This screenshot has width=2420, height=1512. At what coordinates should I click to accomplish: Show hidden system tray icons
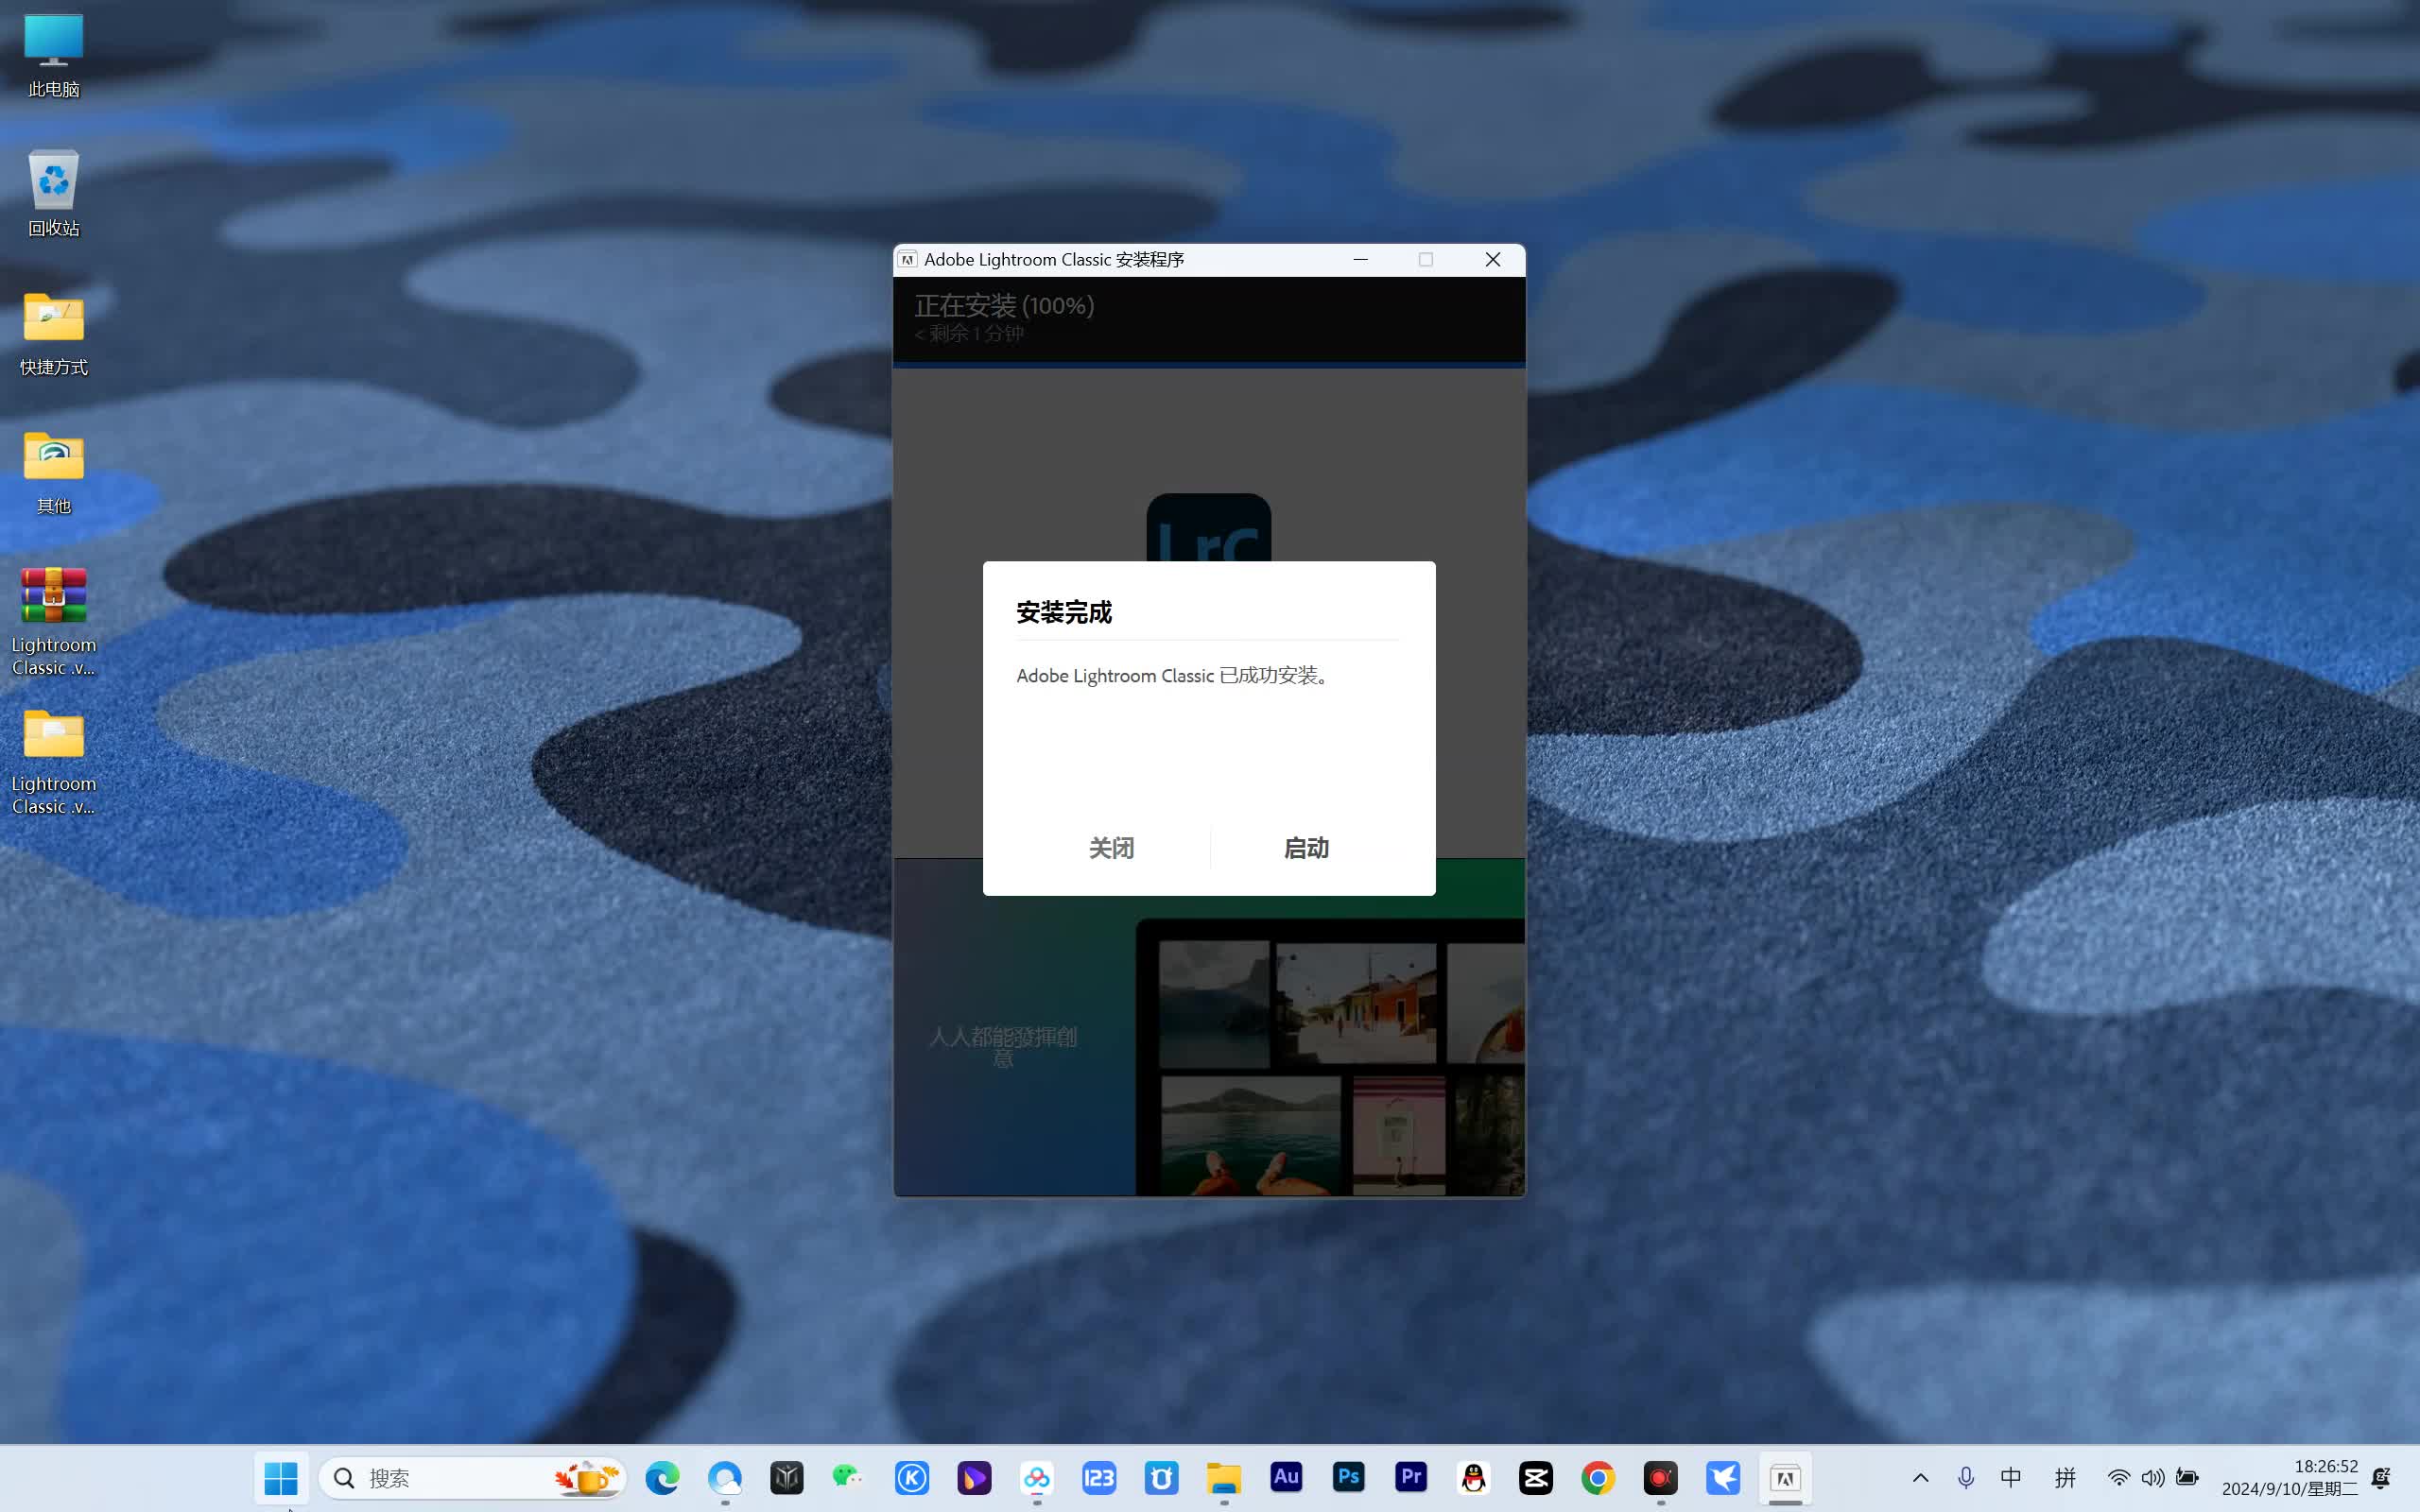click(1920, 1477)
